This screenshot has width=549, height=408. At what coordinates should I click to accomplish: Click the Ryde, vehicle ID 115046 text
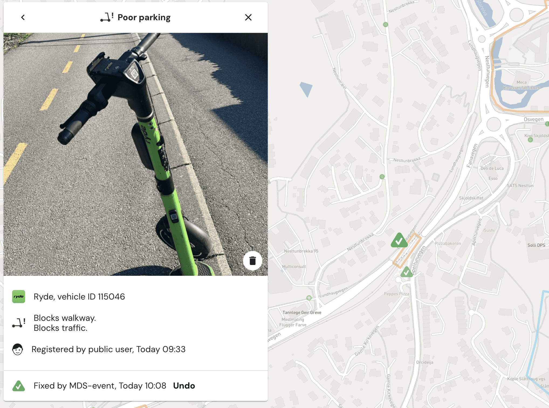tap(79, 297)
